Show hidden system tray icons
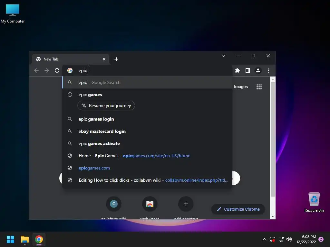 click(265, 239)
